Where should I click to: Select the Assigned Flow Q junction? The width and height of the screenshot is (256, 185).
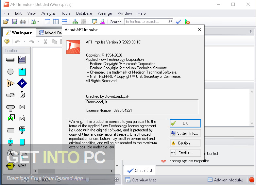pyautogui.click(x=10, y=83)
